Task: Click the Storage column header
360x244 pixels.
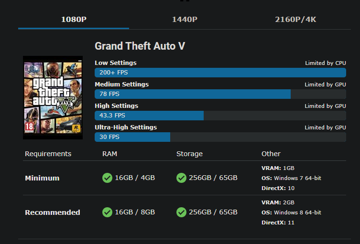Action: click(x=189, y=154)
